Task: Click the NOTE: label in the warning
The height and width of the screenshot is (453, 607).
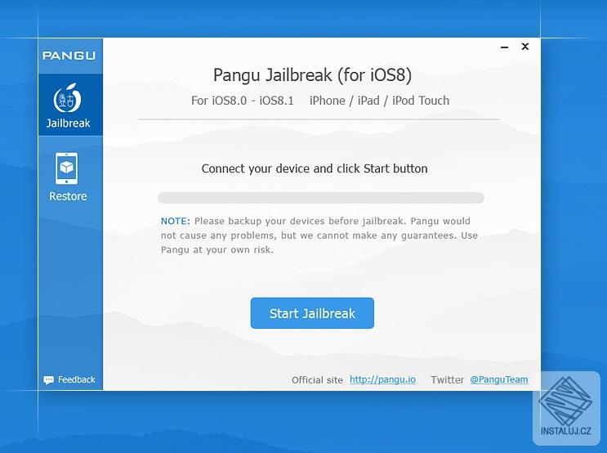Action: (176, 221)
